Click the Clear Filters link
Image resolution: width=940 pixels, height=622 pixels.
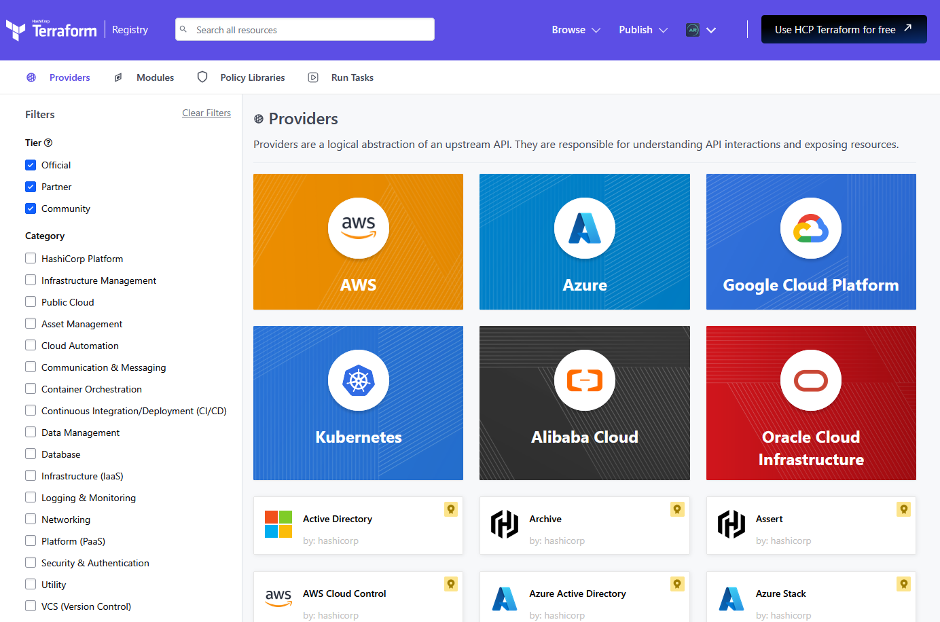[x=206, y=113]
